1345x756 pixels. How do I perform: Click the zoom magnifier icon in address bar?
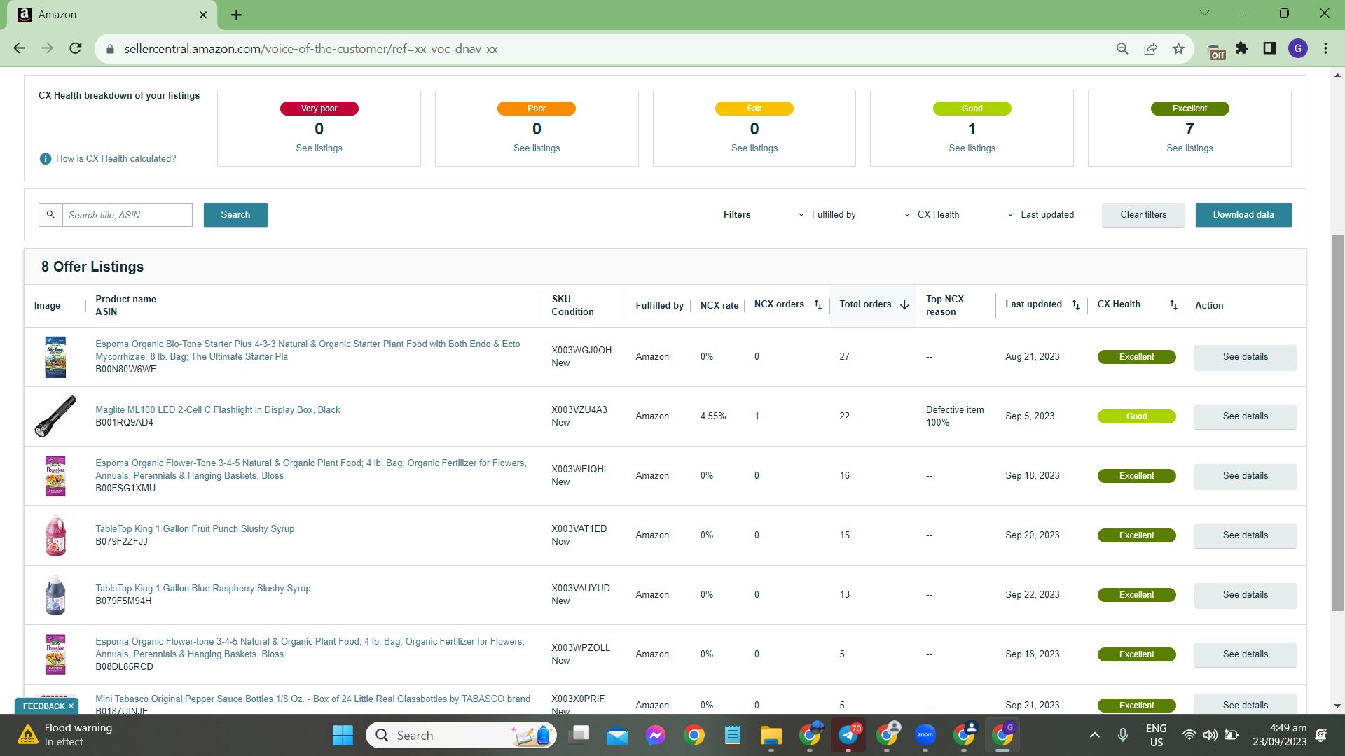pos(1122,49)
